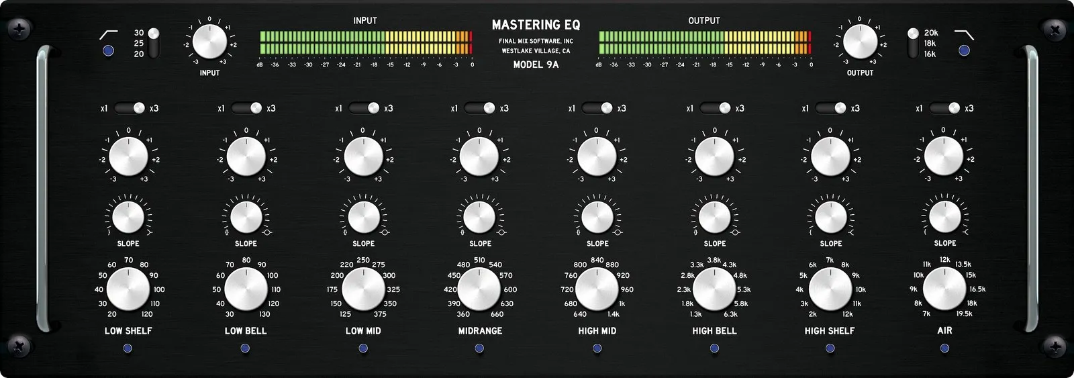Click the wide bell icon under MIDRANGE slope
This screenshot has width=1074, height=378.
(x=500, y=232)
